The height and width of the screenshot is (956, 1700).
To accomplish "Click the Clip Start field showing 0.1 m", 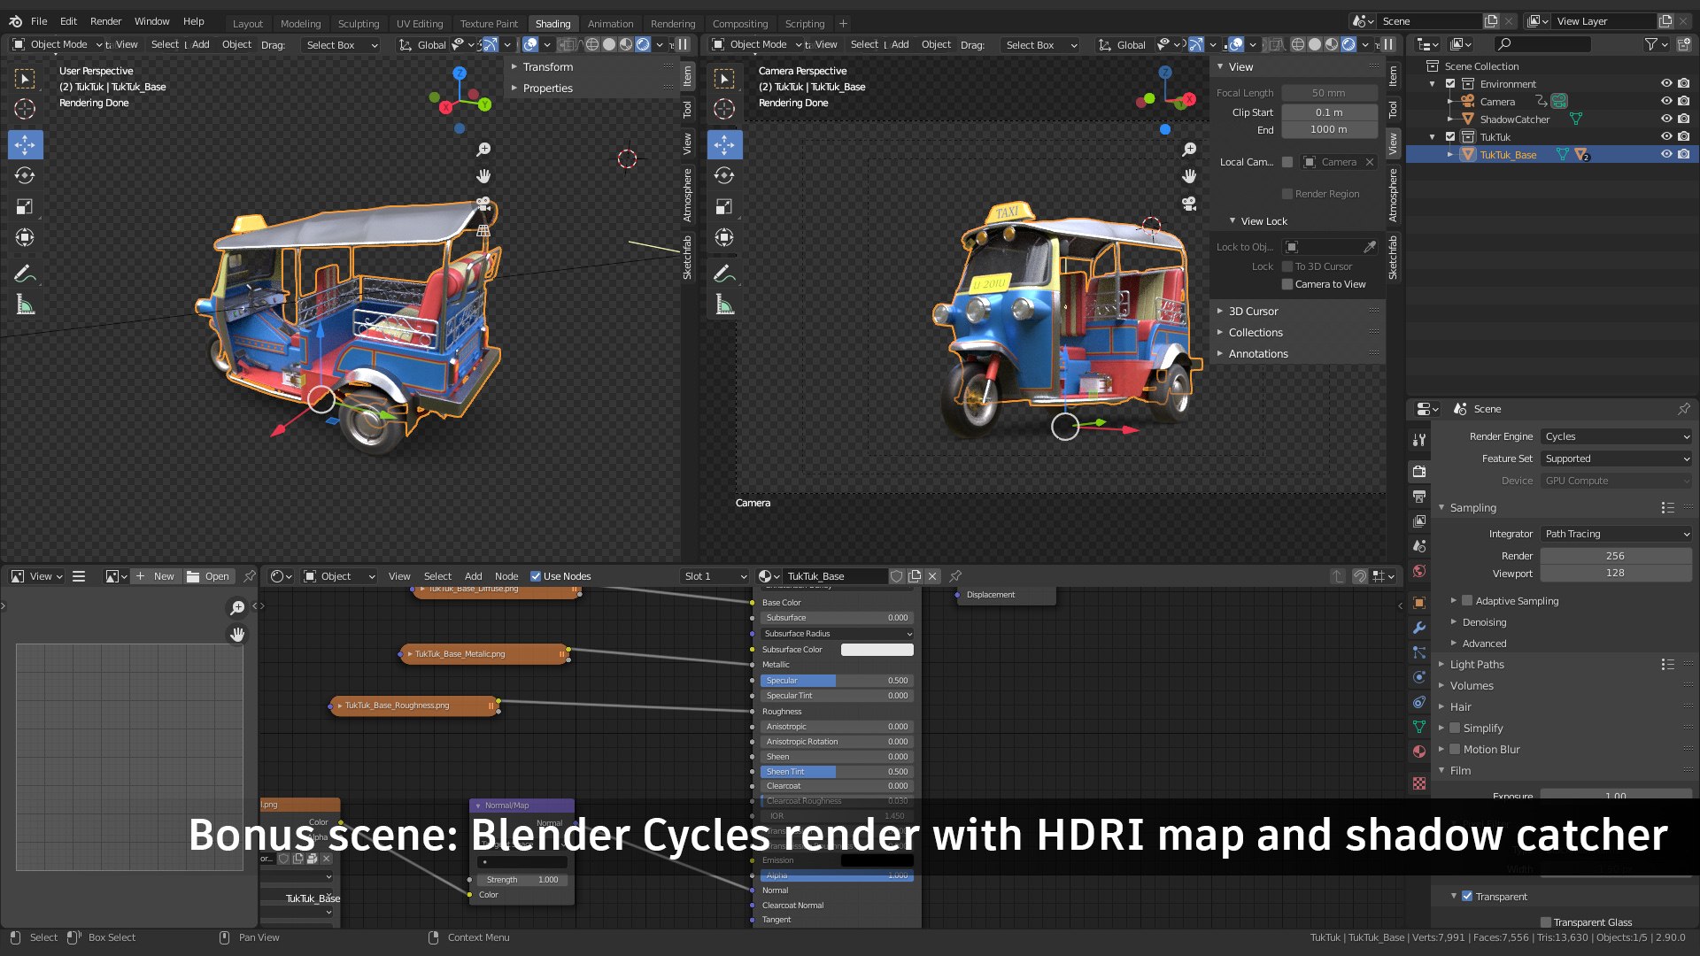I will (1329, 112).
